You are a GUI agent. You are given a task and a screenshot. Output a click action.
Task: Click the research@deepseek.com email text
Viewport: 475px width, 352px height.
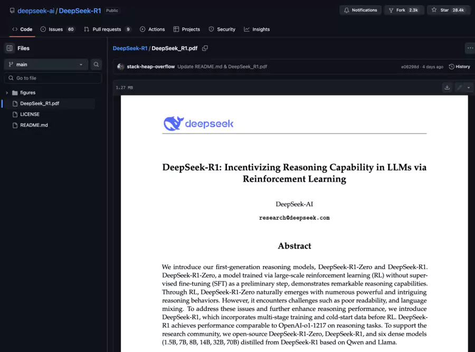click(294, 218)
